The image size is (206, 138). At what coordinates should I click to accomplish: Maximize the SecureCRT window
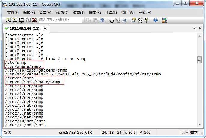coord(186,3)
